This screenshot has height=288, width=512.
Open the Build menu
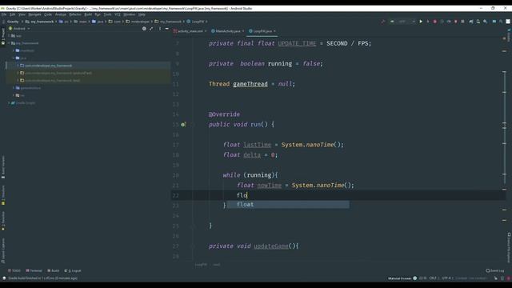(88, 14)
